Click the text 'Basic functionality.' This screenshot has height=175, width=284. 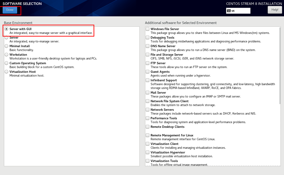point(22,50)
